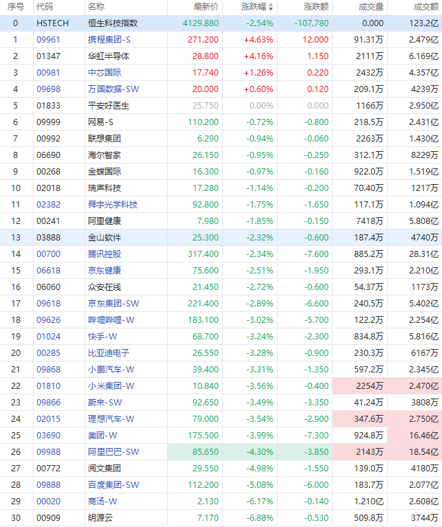This screenshot has width=442, height=527.
Task: Sort by the 成交额 column header
Action: 426,7
